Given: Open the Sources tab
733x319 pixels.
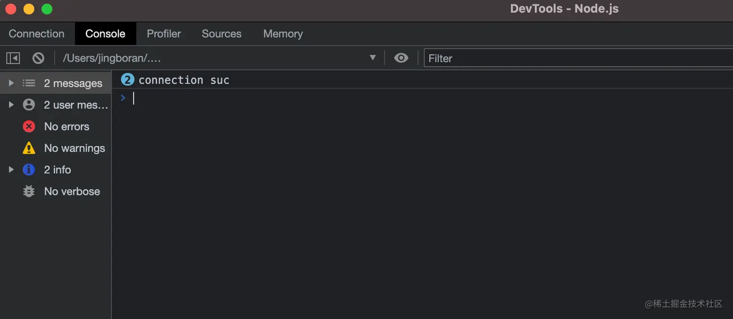Looking at the screenshot, I should pos(222,34).
